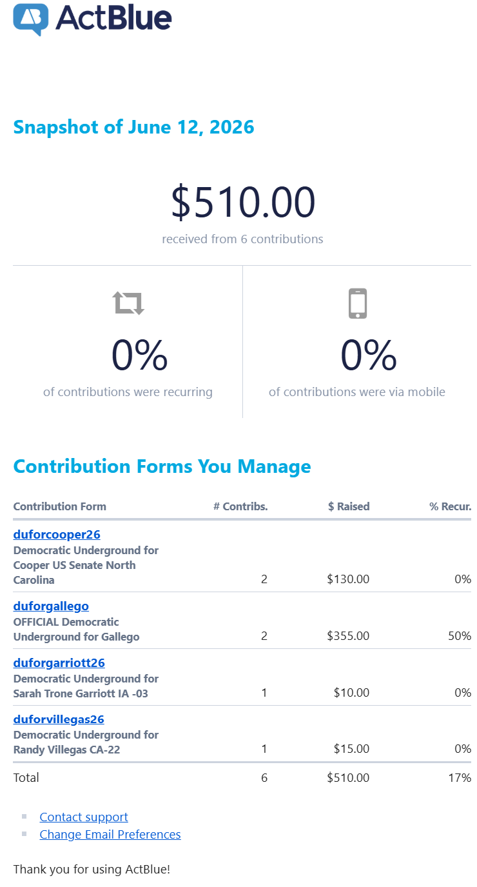Image resolution: width=477 pixels, height=887 pixels.
Task: Click the Contribution Form column header
Action: click(60, 506)
